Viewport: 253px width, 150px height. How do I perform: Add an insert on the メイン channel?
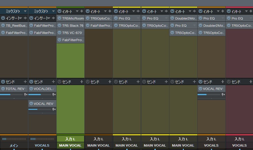click(x=25, y=18)
